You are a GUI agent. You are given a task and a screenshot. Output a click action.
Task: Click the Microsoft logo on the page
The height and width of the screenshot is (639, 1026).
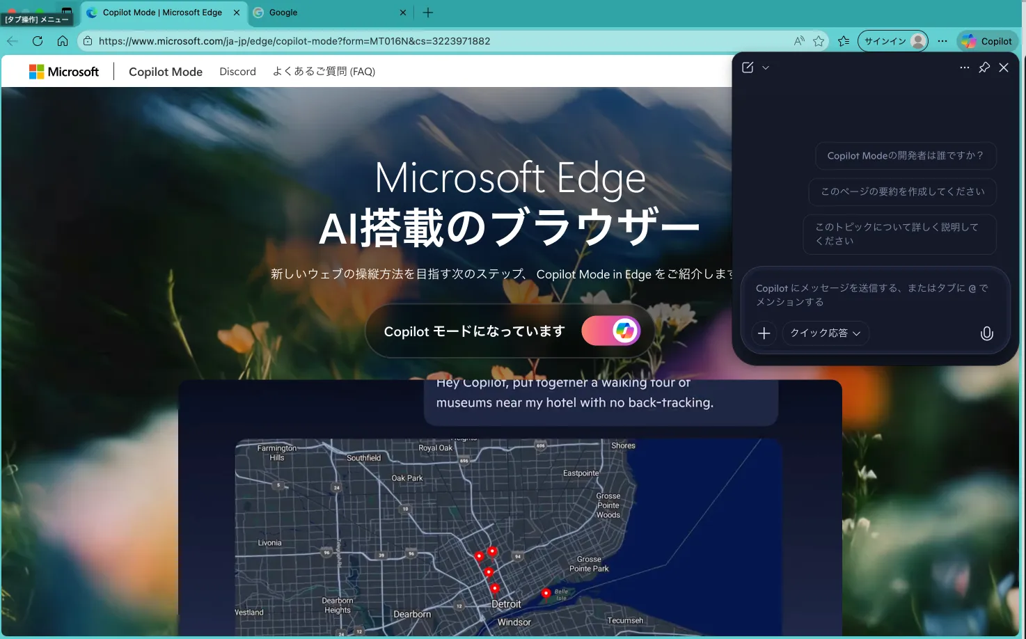[64, 71]
